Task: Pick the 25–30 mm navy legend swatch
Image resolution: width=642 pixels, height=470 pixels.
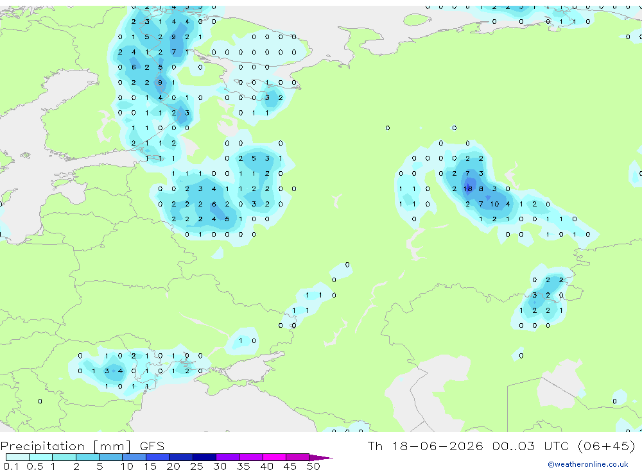Action: point(204,457)
